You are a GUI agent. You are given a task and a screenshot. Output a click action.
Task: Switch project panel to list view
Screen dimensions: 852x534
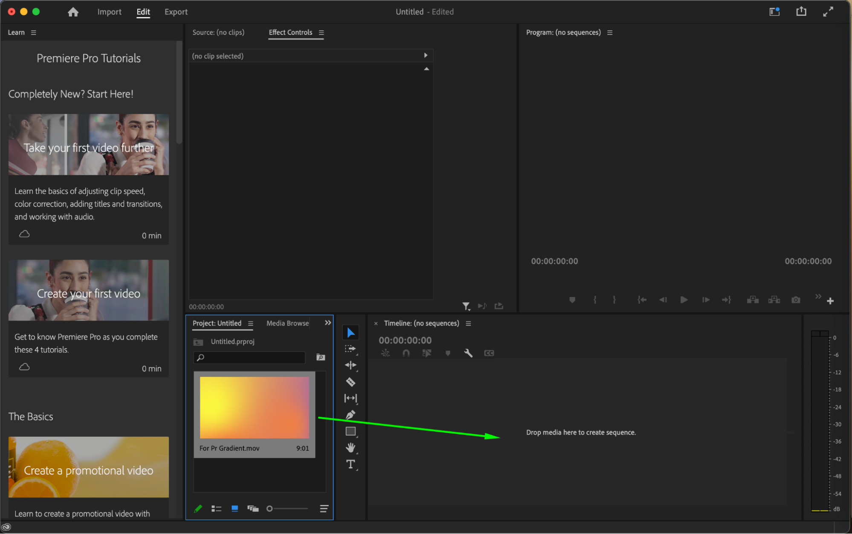[217, 508]
